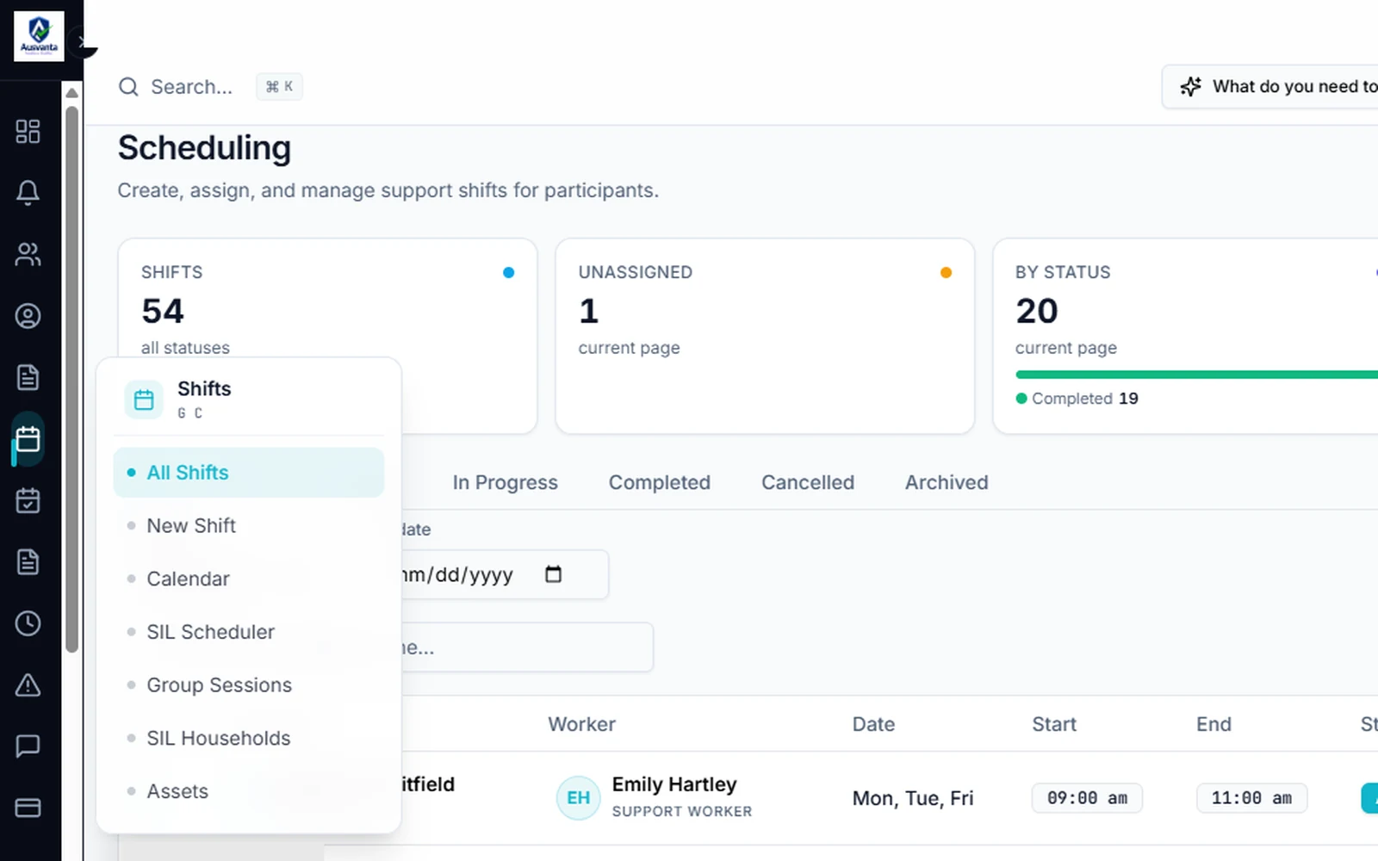
Task: Switch to the Archived tab
Action: tap(947, 482)
